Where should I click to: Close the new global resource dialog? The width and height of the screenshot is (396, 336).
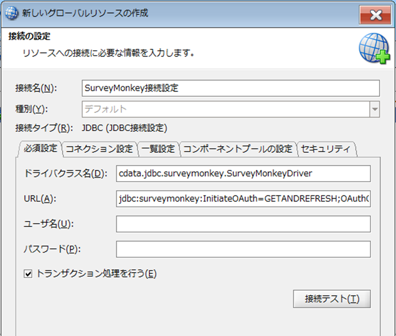click(375, 15)
